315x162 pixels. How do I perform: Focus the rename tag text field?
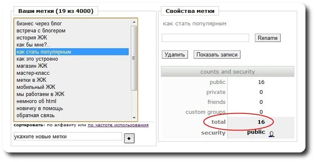click(205, 38)
